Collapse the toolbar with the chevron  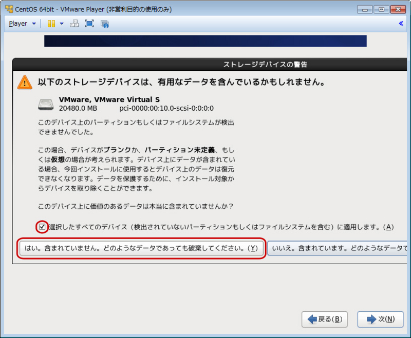click(401, 23)
